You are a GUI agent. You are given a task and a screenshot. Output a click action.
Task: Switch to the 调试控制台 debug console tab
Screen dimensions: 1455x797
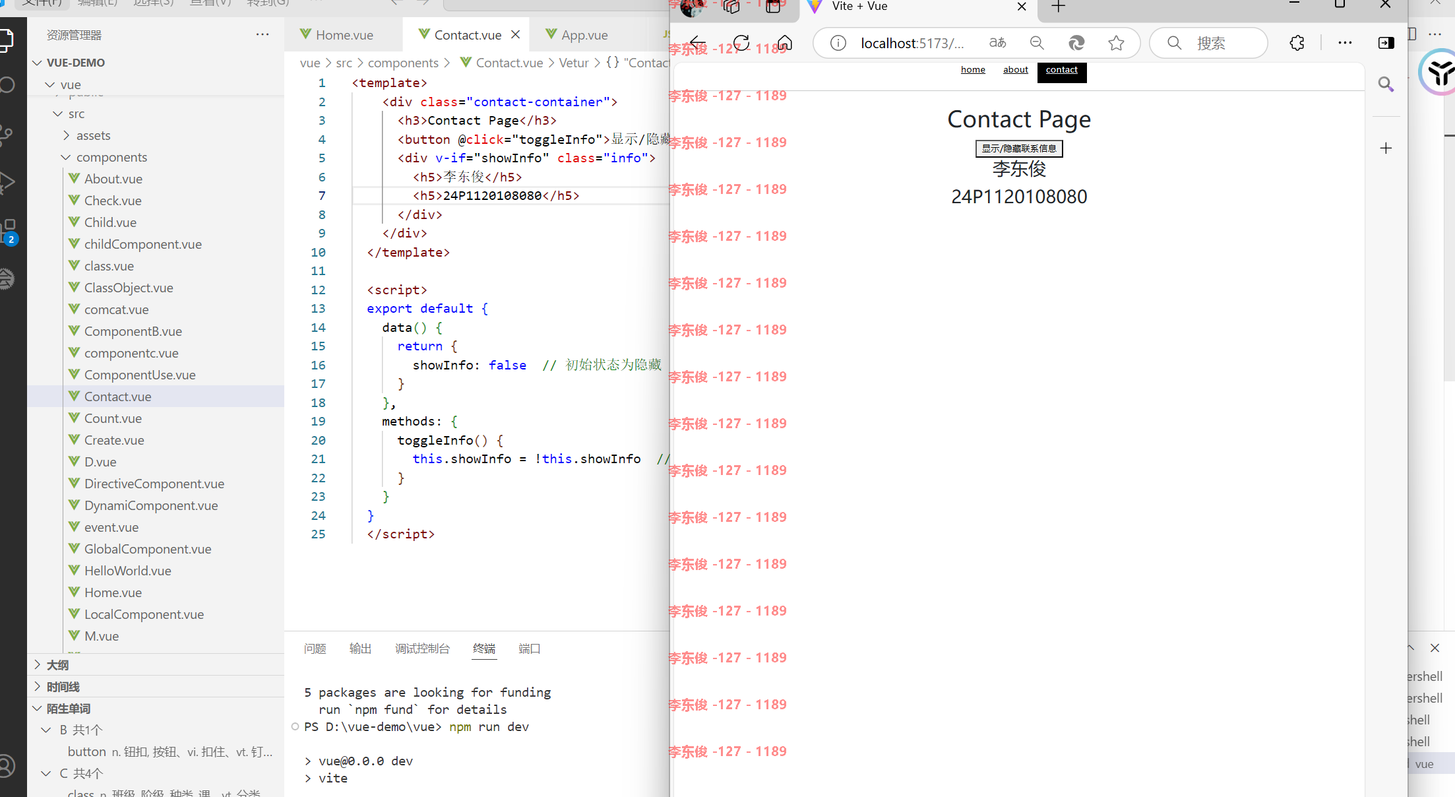click(x=422, y=649)
